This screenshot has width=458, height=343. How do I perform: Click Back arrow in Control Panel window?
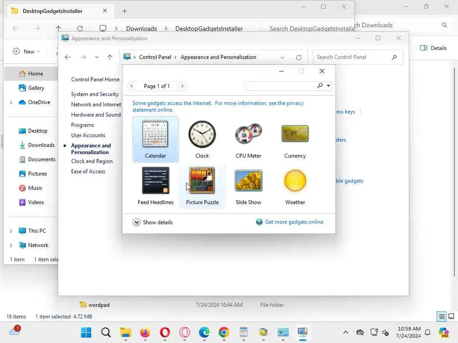click(x=68, y=57)
